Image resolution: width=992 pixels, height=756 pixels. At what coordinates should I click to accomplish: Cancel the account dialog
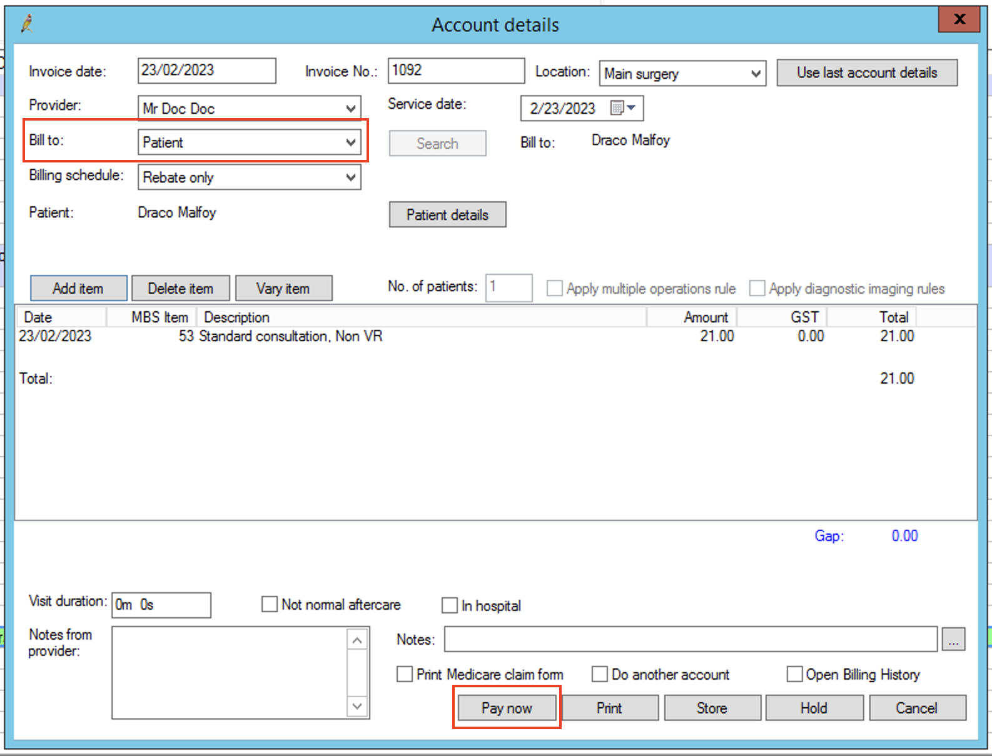tap(917, 708)
